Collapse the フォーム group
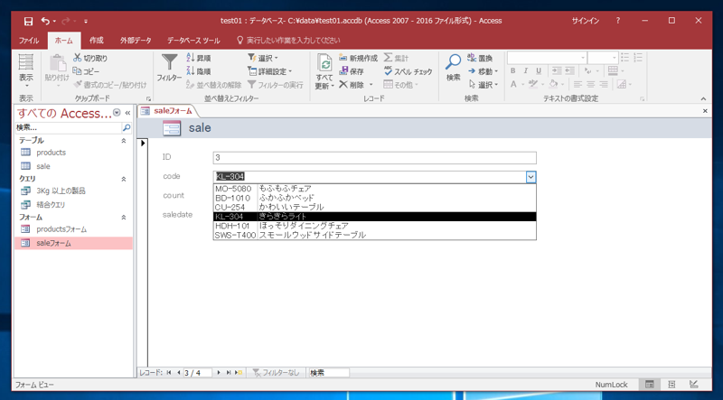 pos(124,217)
